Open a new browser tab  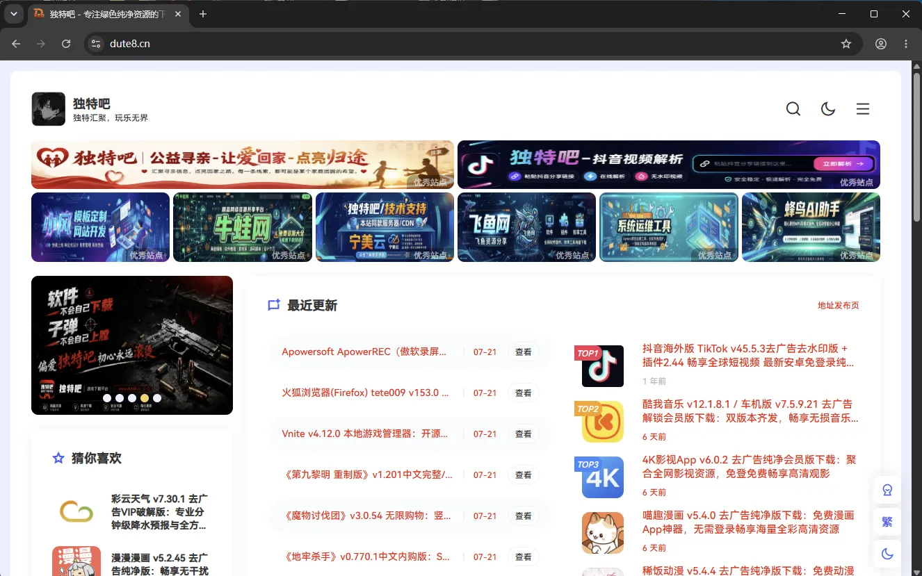coord(203,14)
